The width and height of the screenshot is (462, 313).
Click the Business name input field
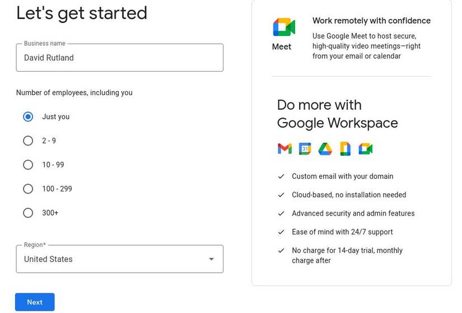click(x=119, y=58)
